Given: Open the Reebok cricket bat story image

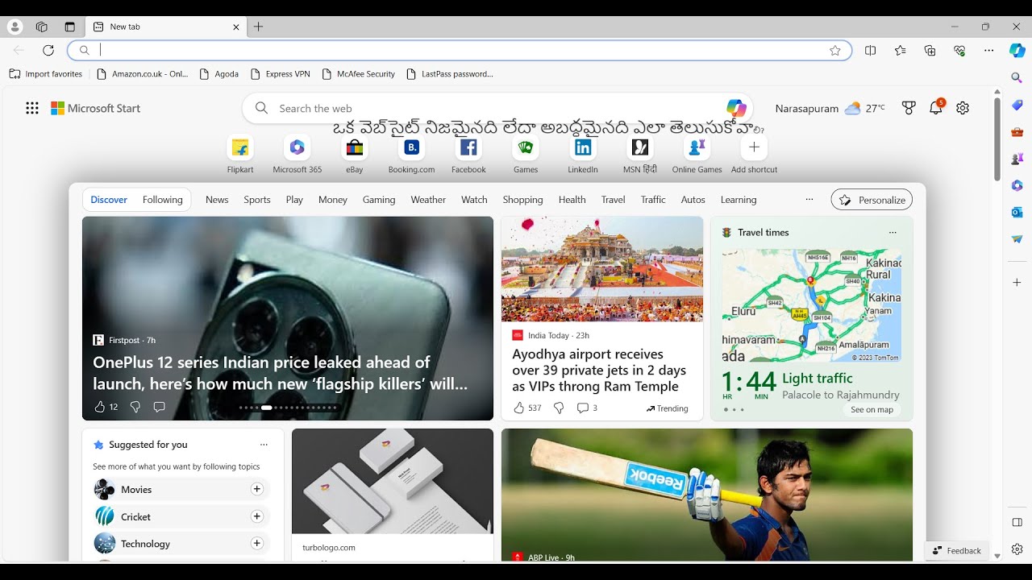Looking at the screenshot, I should click(707, 495).
